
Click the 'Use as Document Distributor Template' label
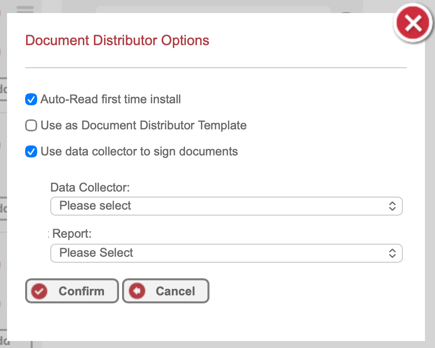coord(144,125)
